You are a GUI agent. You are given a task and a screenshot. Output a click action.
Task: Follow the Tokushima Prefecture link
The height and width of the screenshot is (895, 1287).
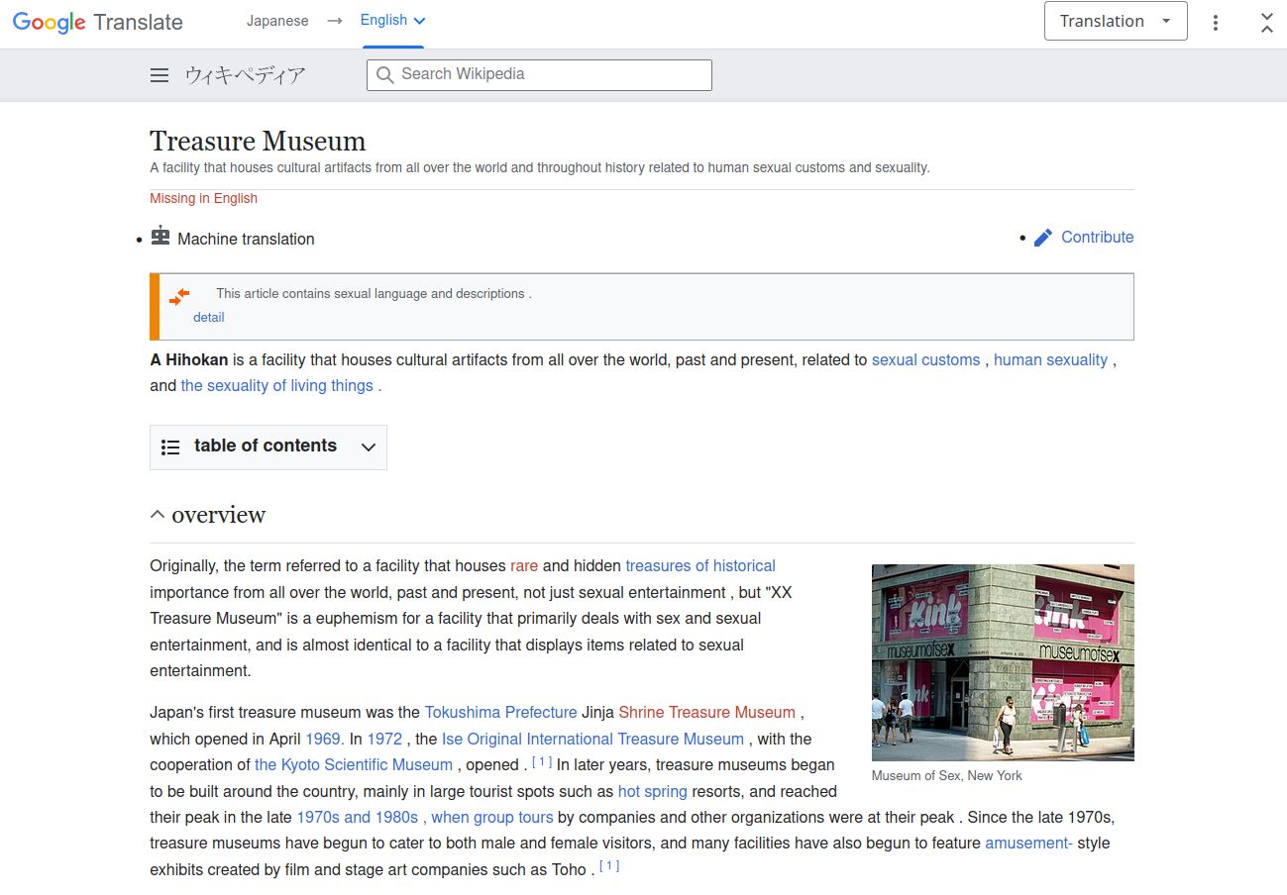(x=500, y=713)
